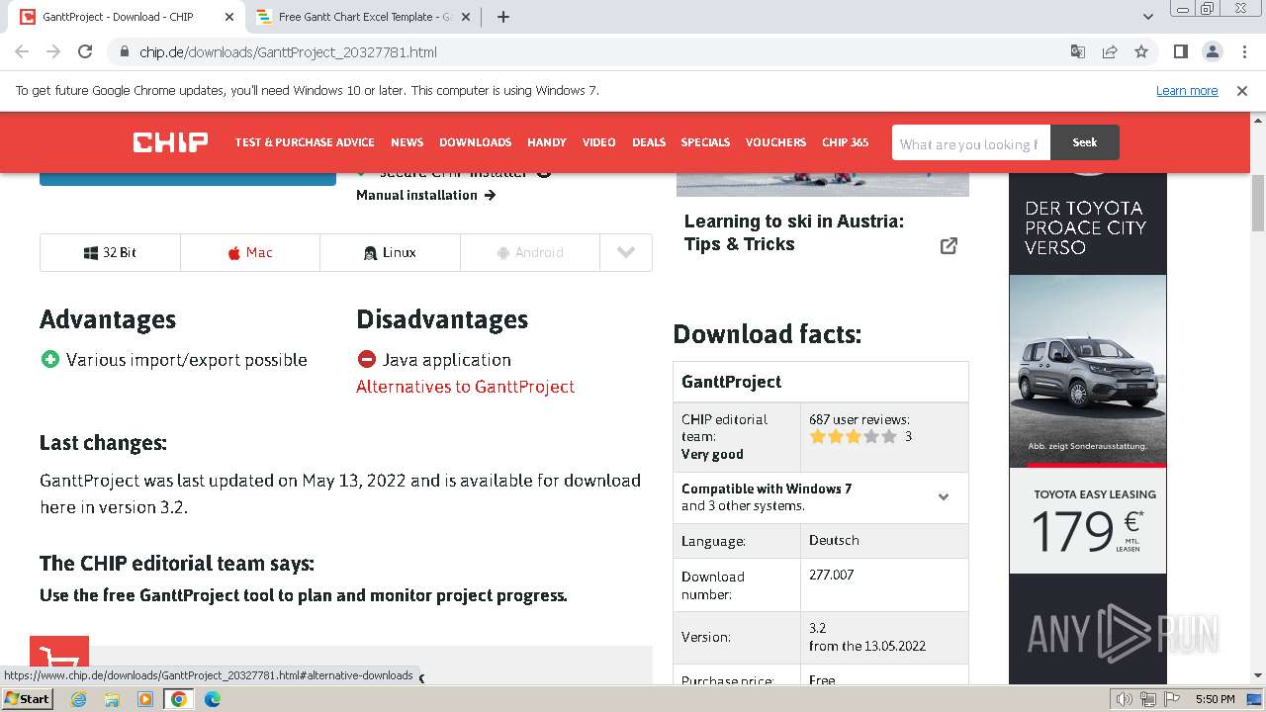Image resolution: width=1266 pixels, height=712 pixels.
Task: Click the Action Center flag tray icon
Action: 1172,699
